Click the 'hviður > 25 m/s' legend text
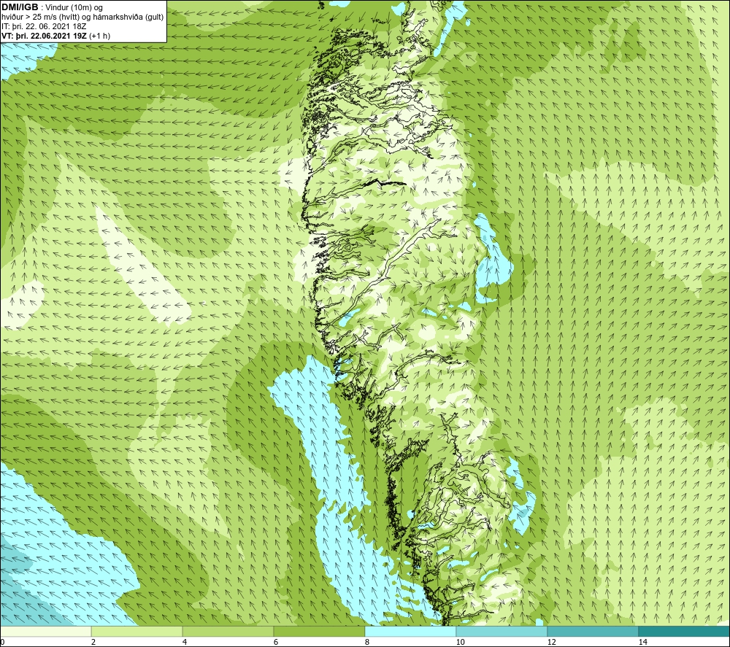This screenshot has height=647, width=730. pyautogui.click(x=30, y=18)
